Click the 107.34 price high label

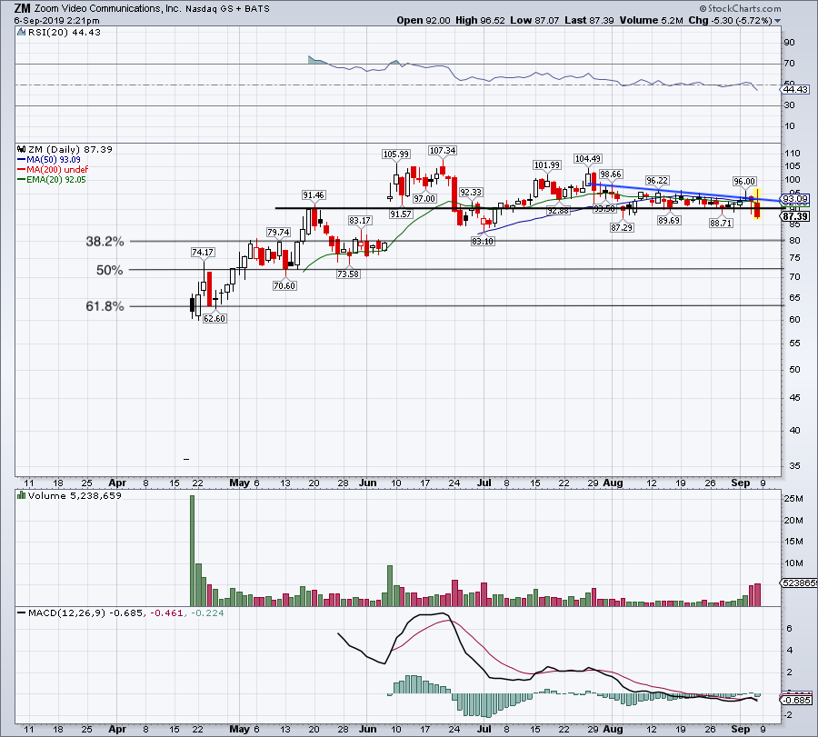click(x=443, y=150)
